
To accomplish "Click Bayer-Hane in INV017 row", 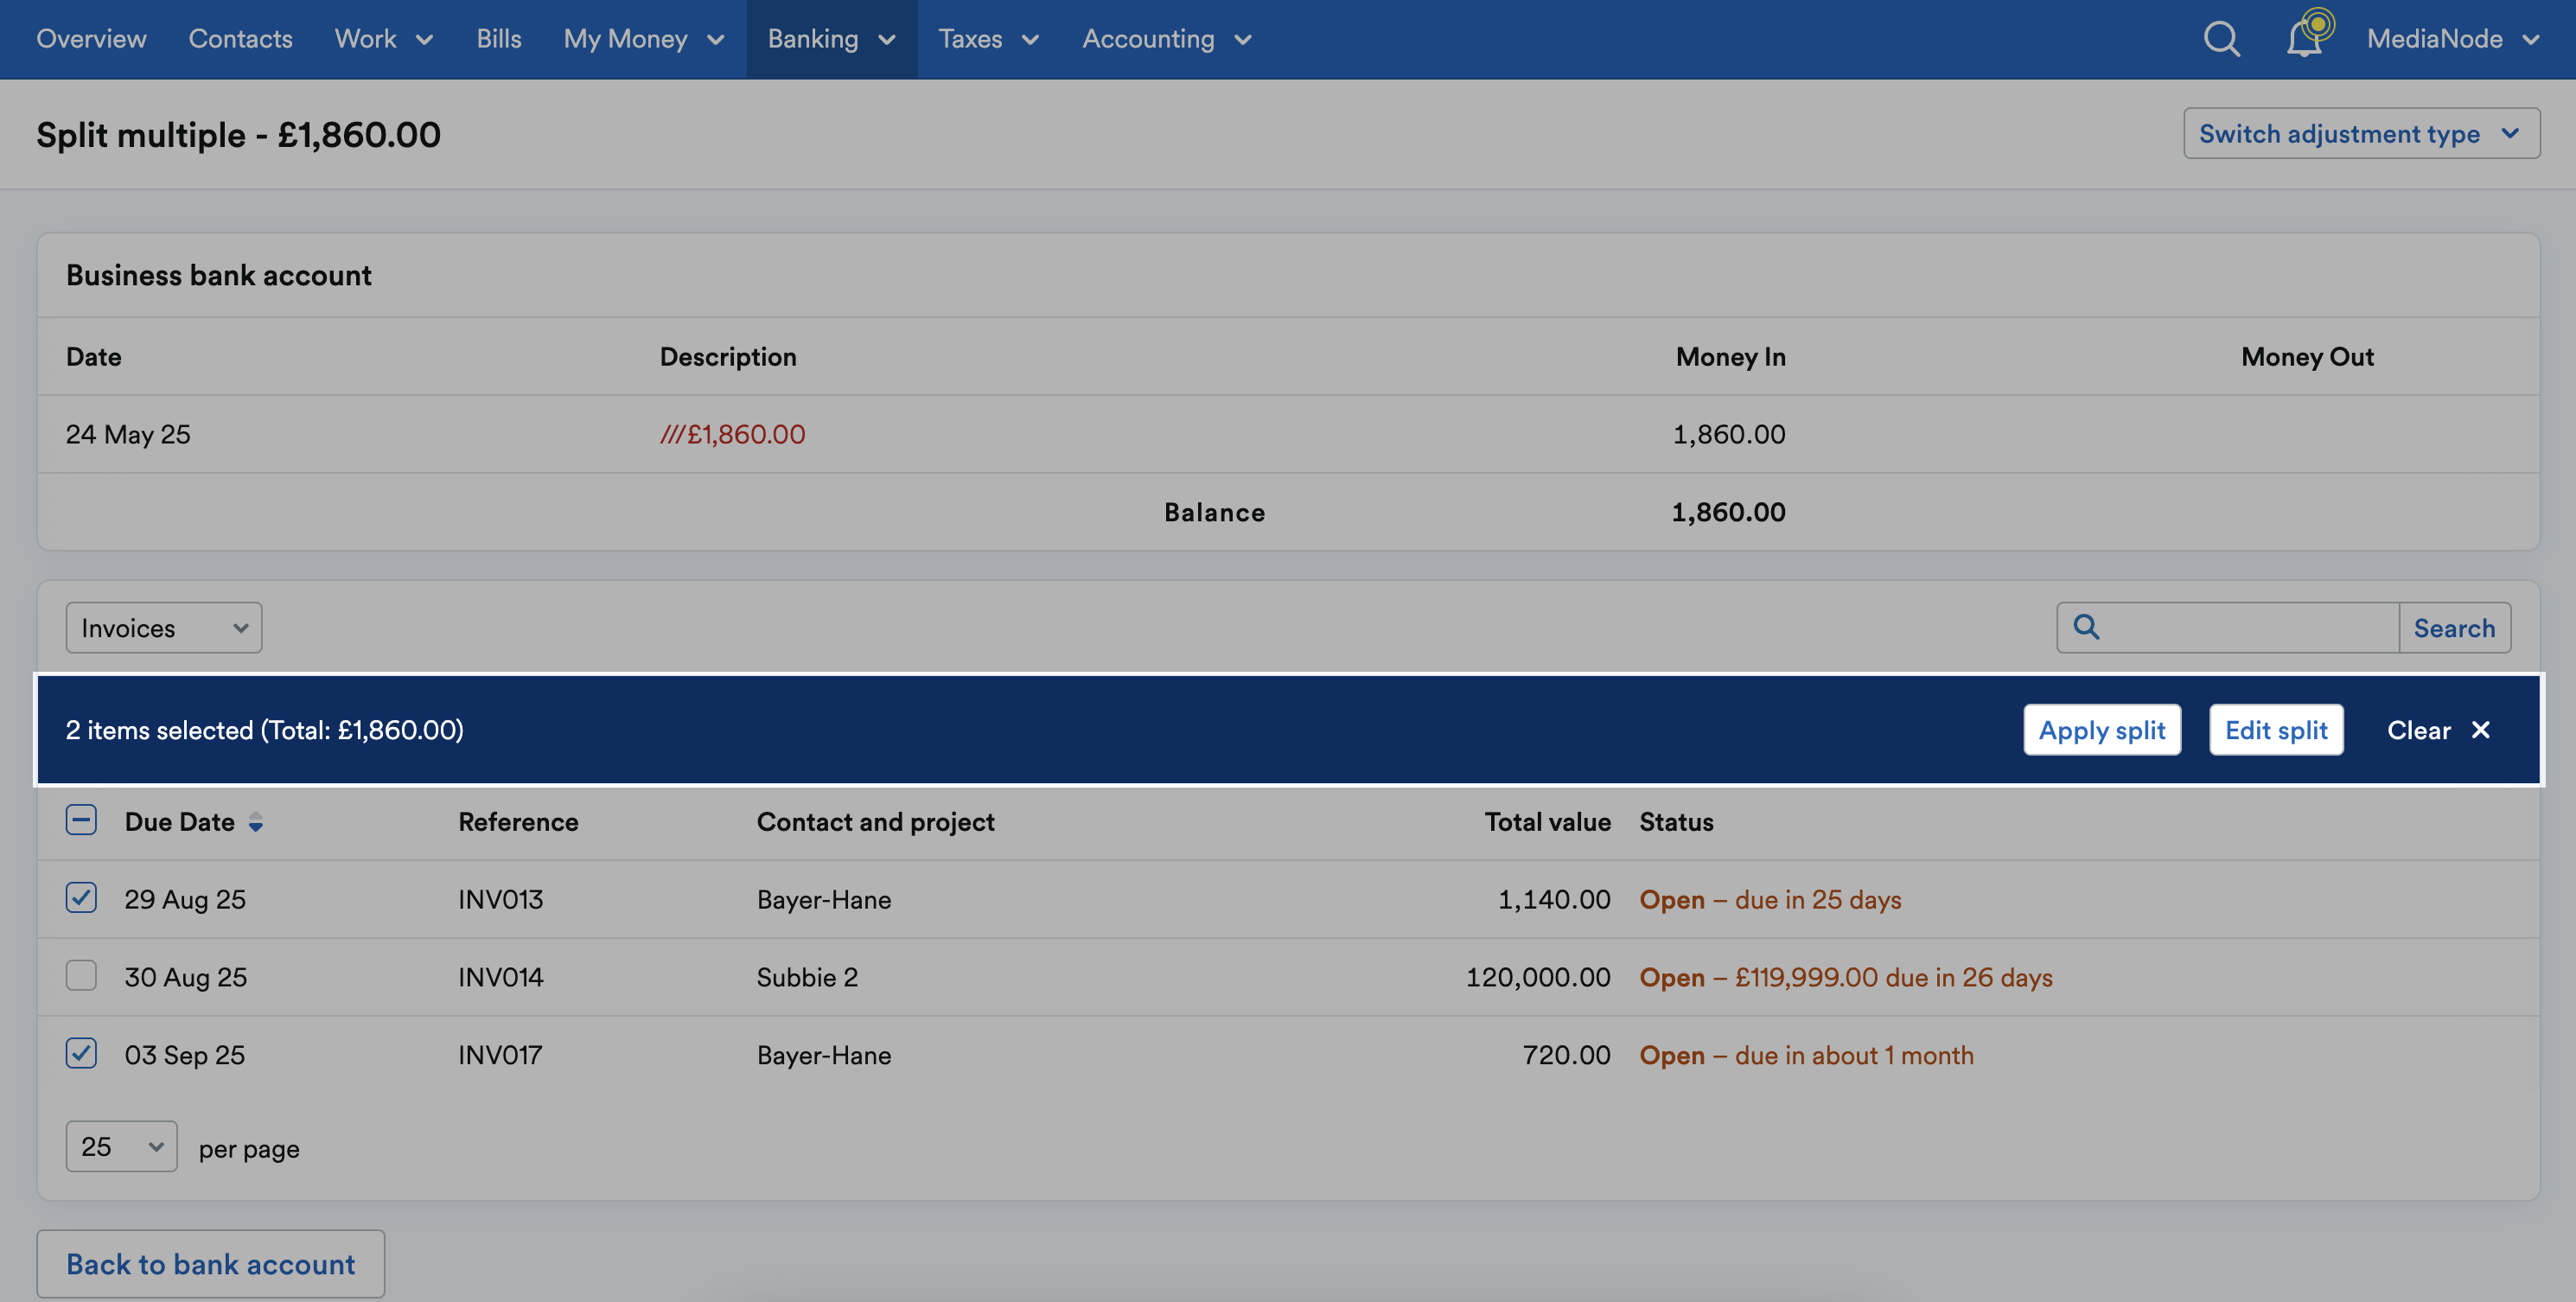I will pyautogui.click(x=824, y=1056).
